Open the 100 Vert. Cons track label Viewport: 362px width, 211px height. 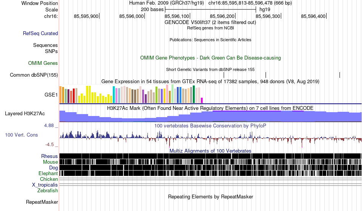click(x=21, y=135)
